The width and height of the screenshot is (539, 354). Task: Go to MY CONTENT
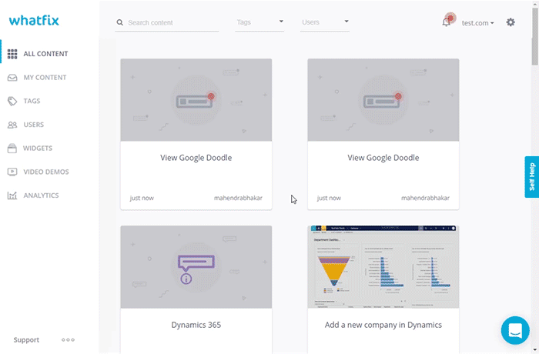[x=45, y=77]
